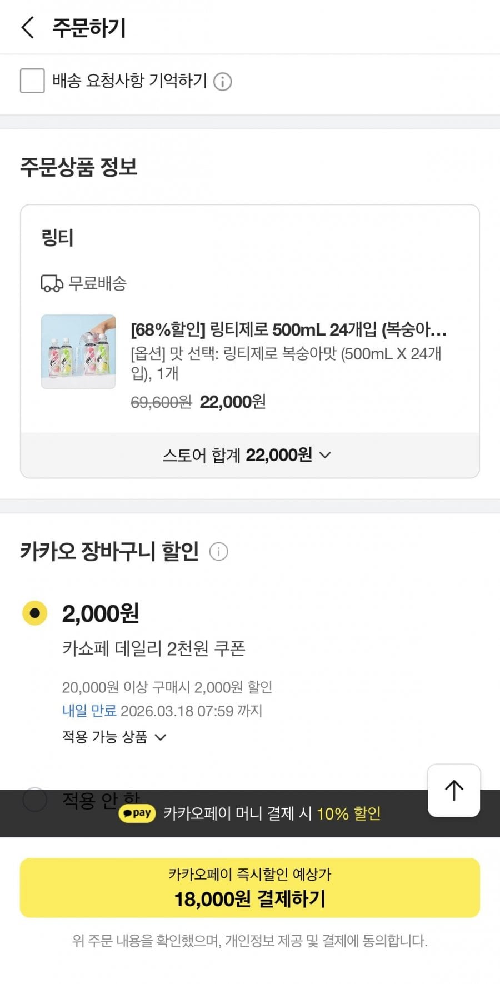Tap the scroll-to-top arrow button
This screenshot has height=984, width=500.
454,790
